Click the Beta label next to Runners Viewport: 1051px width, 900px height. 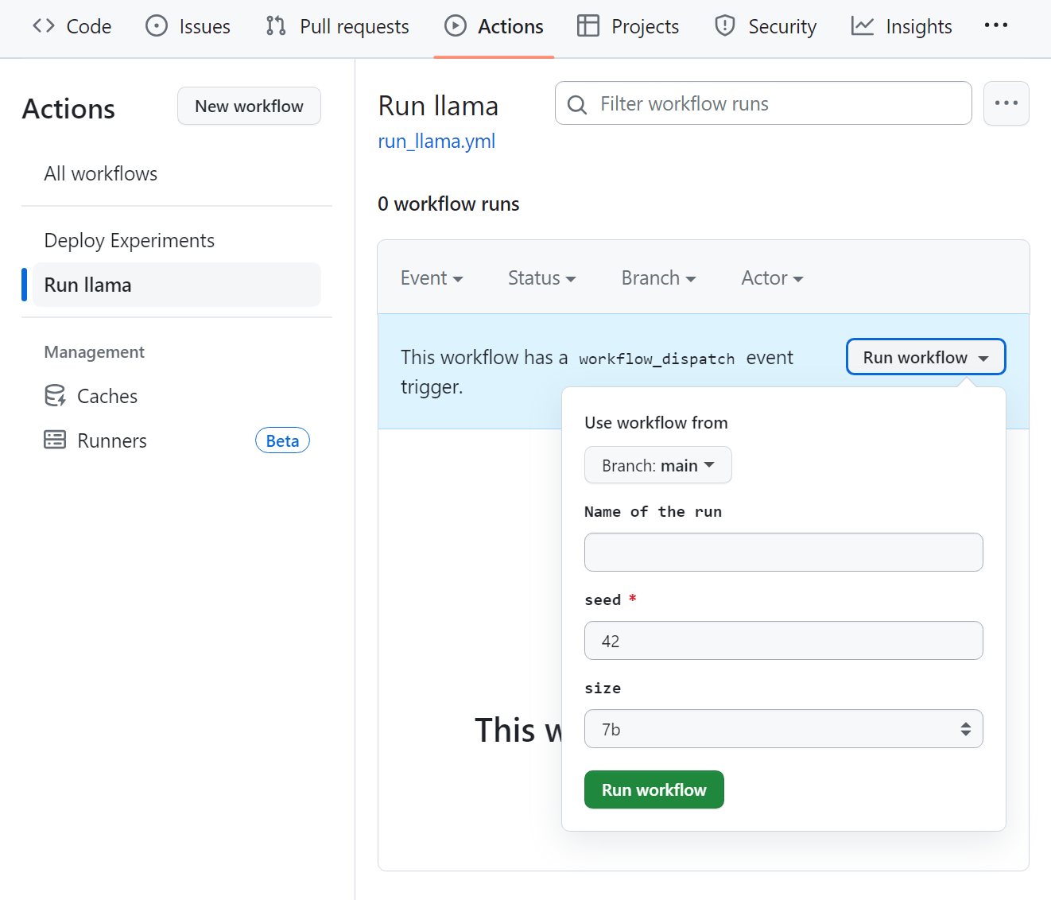pos(282,440)
